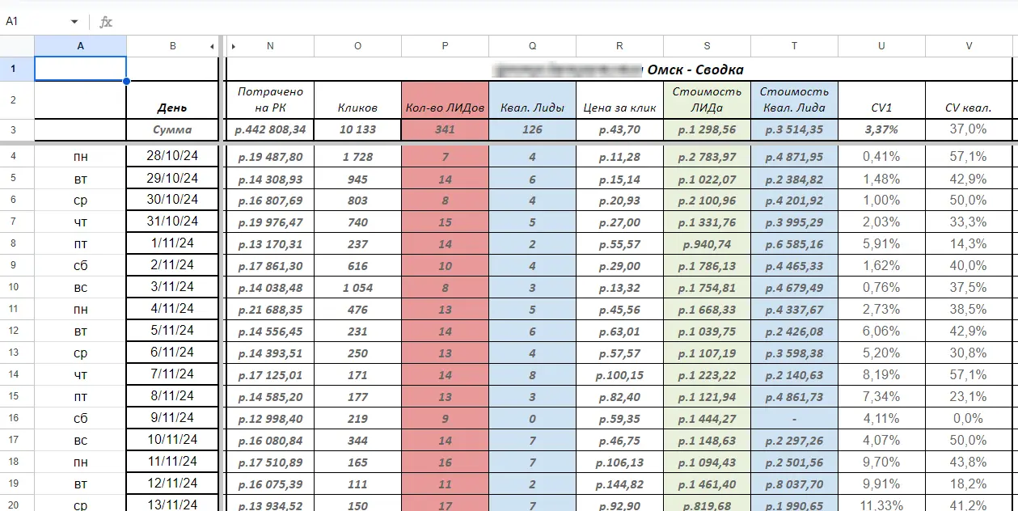Viewport: 1018px width, 511px height.
Task: Open the Name box dropdown arrow
Action: (74, 22)
